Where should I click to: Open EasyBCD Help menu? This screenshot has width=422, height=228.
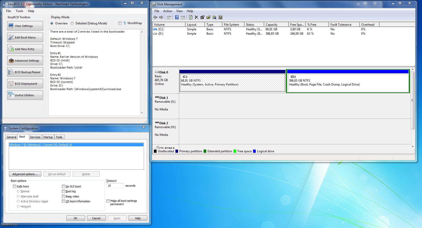31,11
